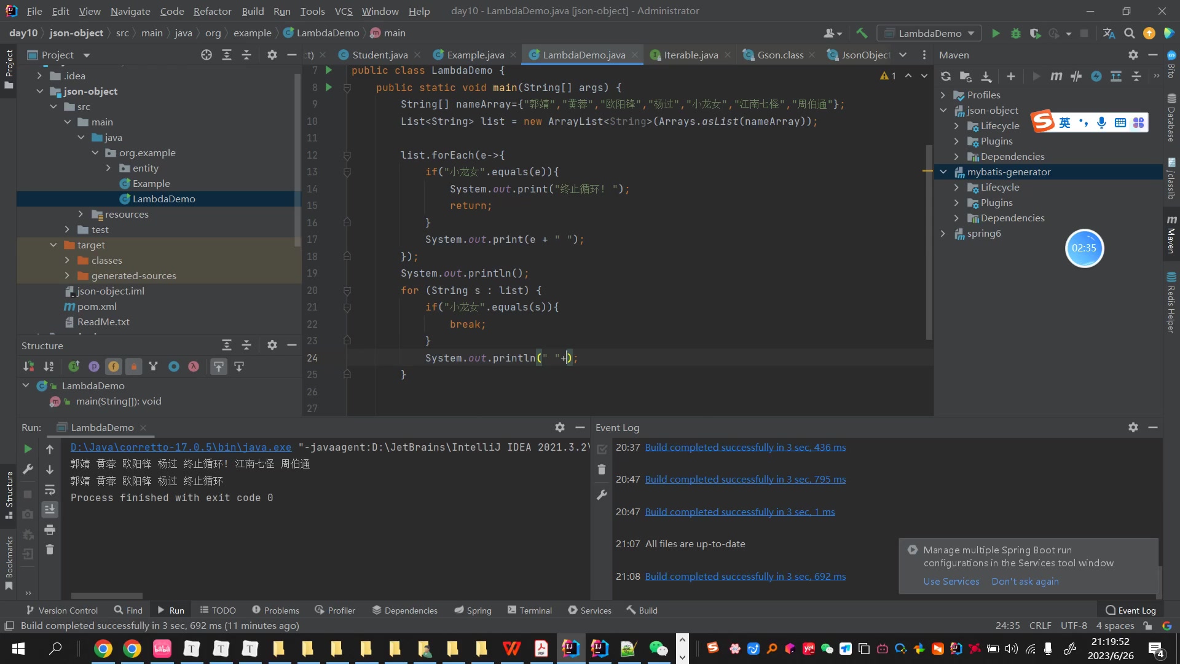This screenshot has height=664, width=1180.
Task: Sort Structure by visibility icon
Action: 29,366
